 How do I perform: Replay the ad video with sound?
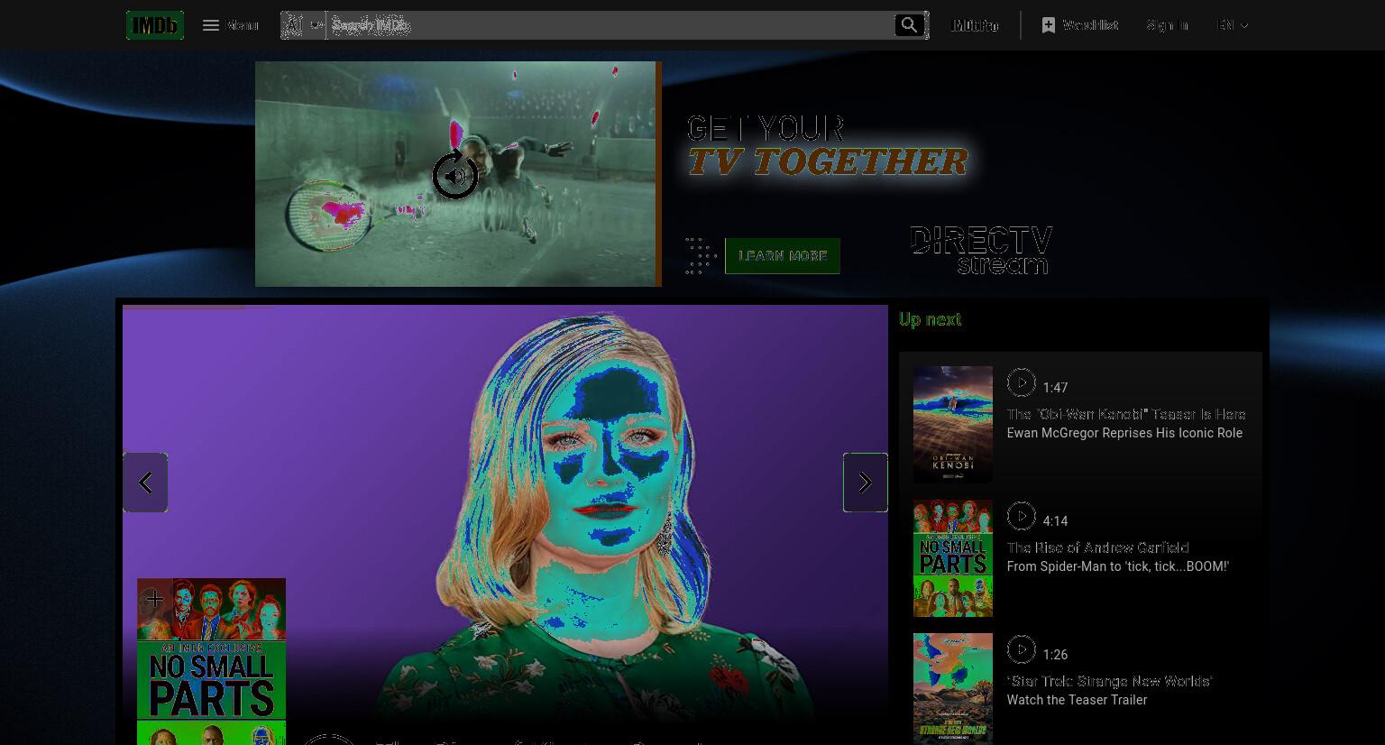tap(455, 175)
